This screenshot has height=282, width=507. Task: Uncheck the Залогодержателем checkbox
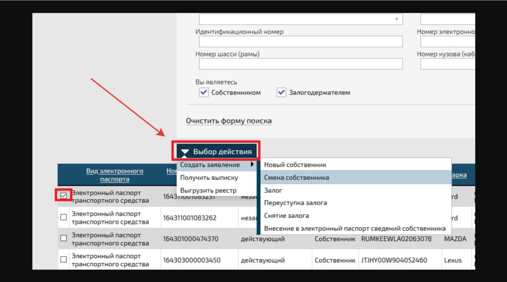tap(281, 93)
